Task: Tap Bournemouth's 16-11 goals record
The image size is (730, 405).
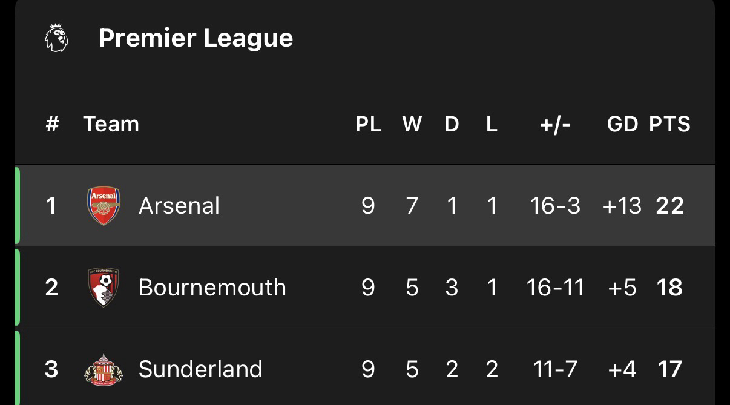Action: 555,288
